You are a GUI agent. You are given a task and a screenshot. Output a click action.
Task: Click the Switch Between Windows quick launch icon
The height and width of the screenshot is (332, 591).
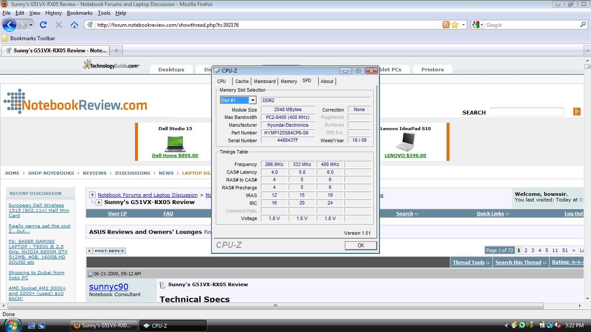click(x=42, y=326)
